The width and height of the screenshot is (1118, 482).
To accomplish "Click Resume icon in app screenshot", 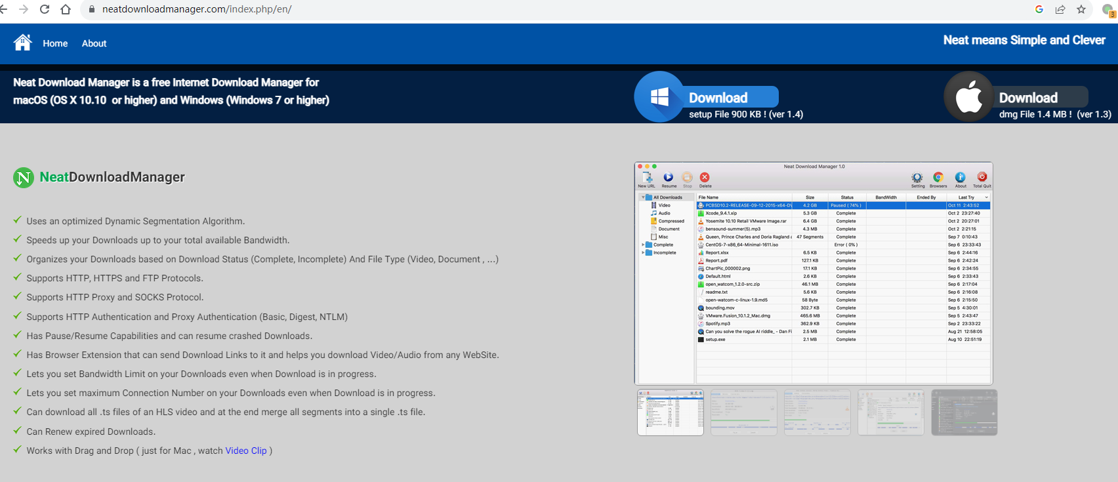I will point(669,178).
